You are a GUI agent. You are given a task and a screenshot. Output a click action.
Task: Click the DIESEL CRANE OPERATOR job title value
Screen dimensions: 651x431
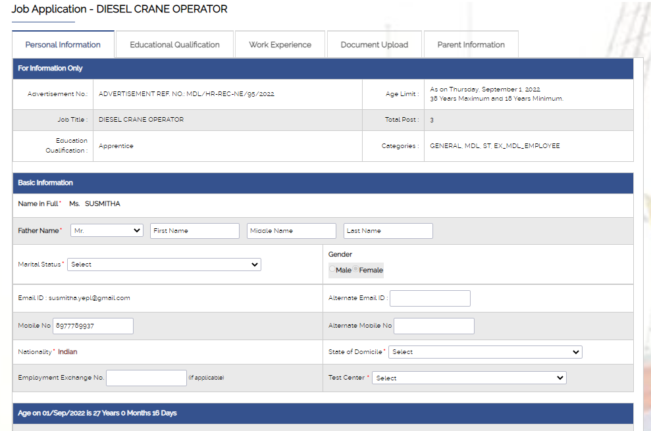coord(141,120)
